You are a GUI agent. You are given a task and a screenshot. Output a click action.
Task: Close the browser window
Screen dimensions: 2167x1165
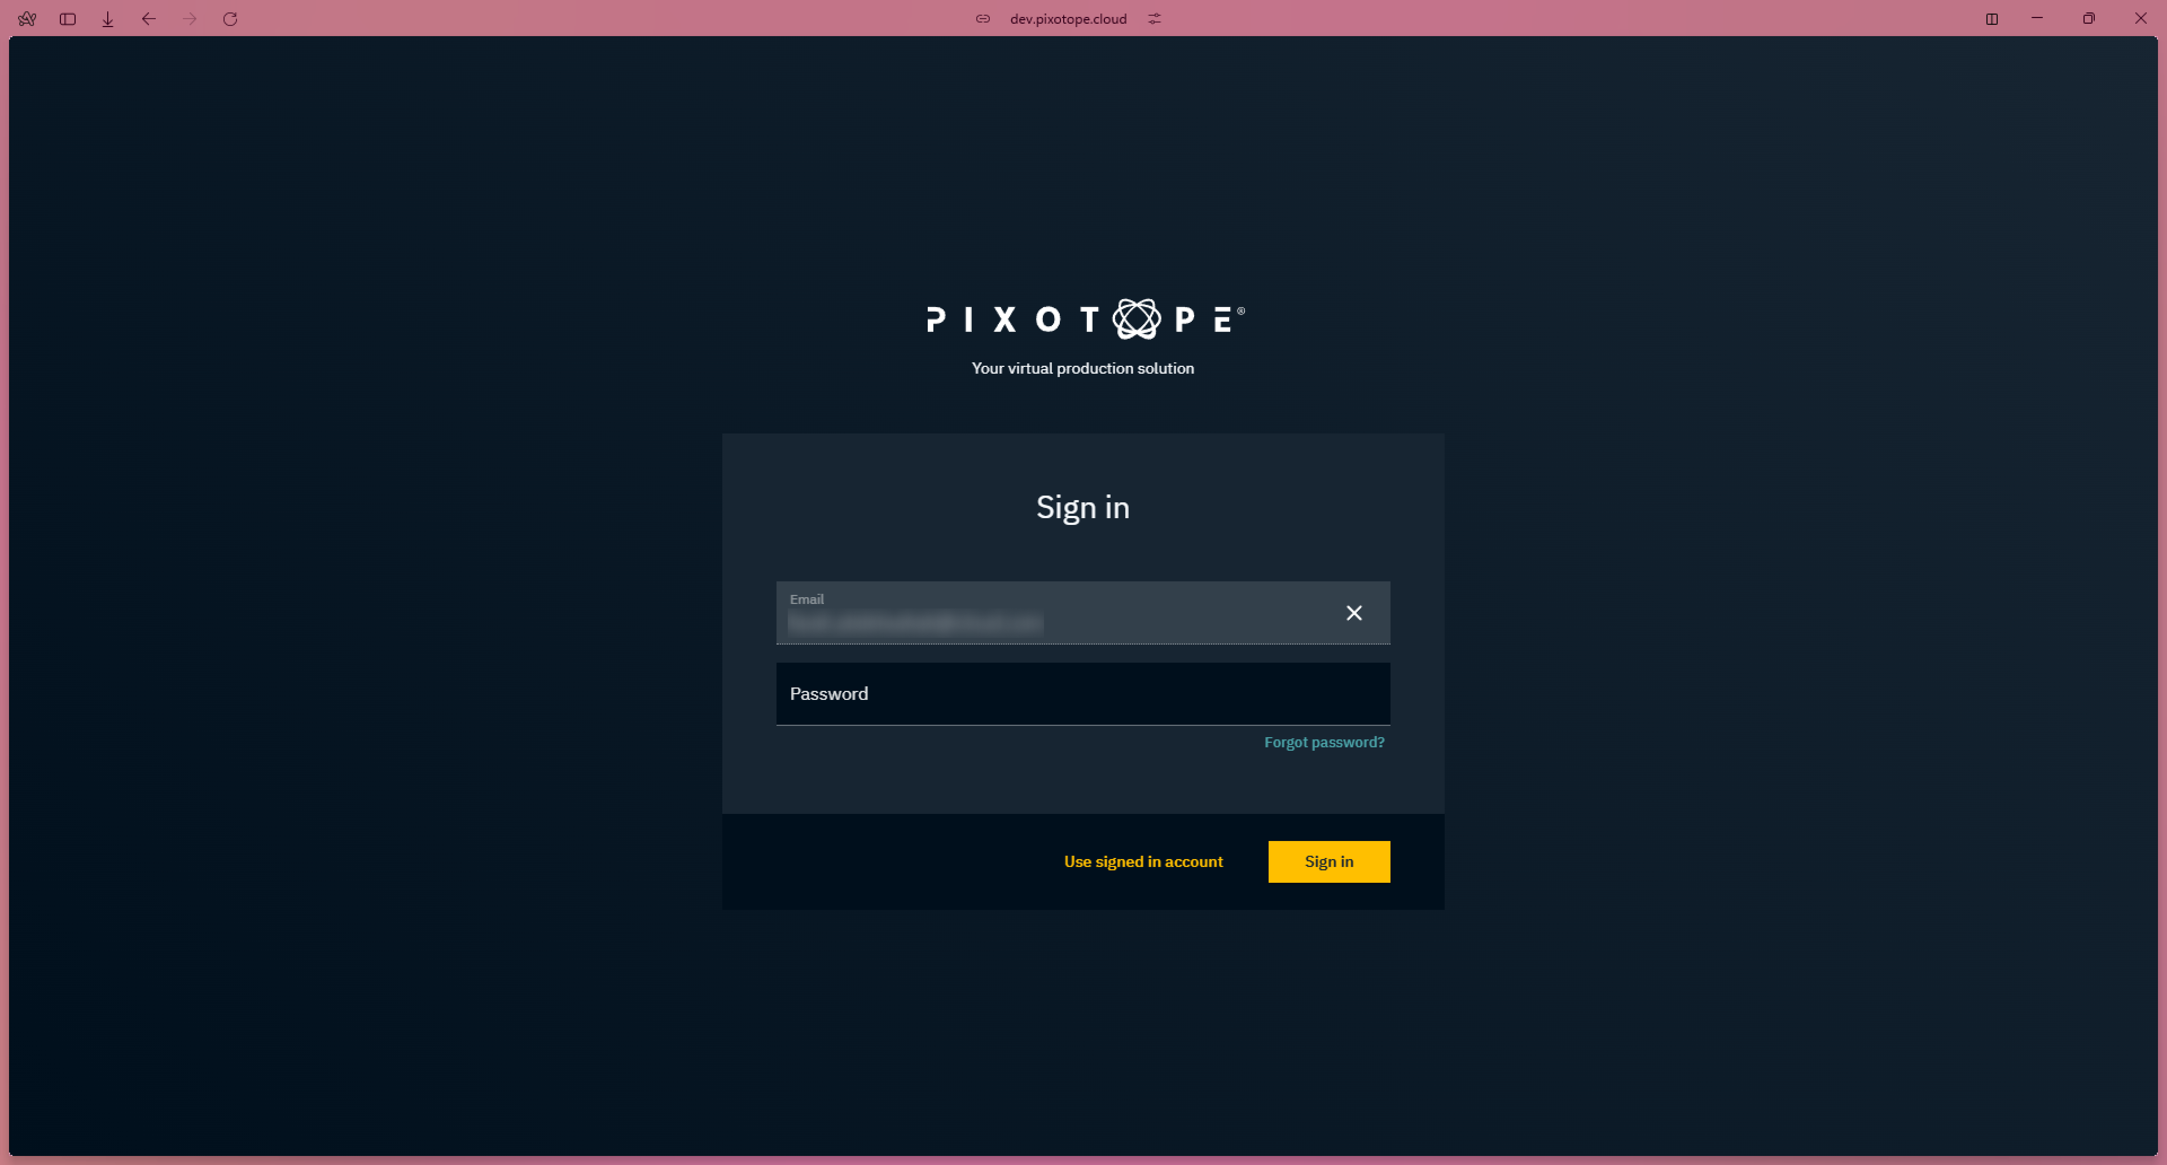click(2140, 19)
